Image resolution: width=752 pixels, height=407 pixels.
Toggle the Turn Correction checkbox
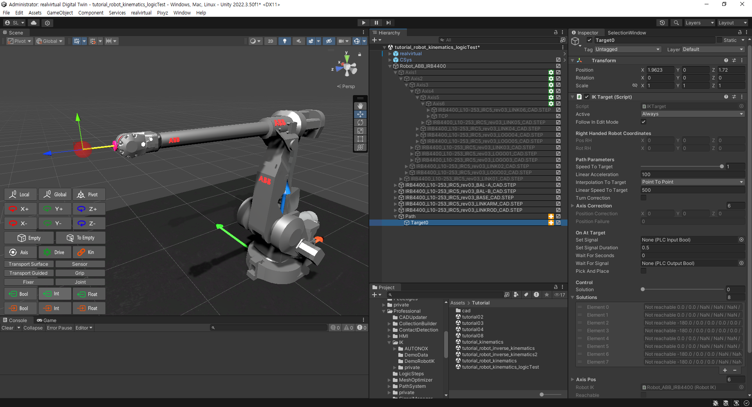pyautogui.click(x=644, y=198)
